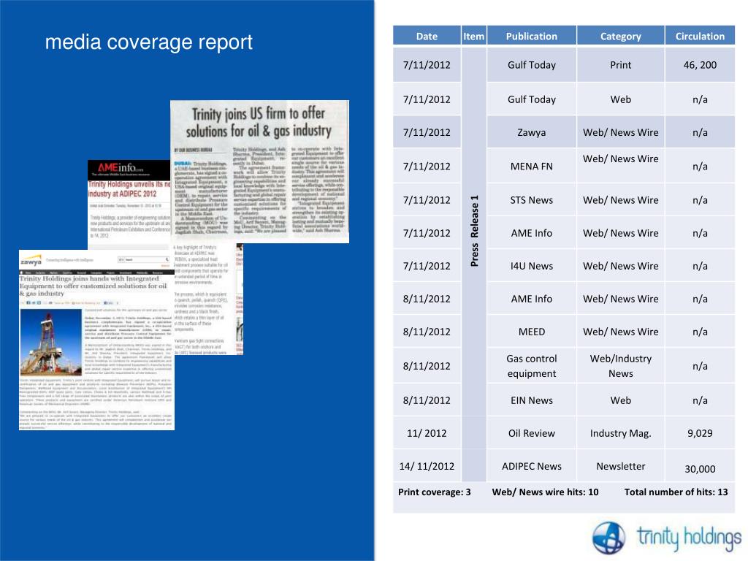The image size is (748, 561).
Task: Click the 'STS News' publication cell
Action: tap(532, 200)
